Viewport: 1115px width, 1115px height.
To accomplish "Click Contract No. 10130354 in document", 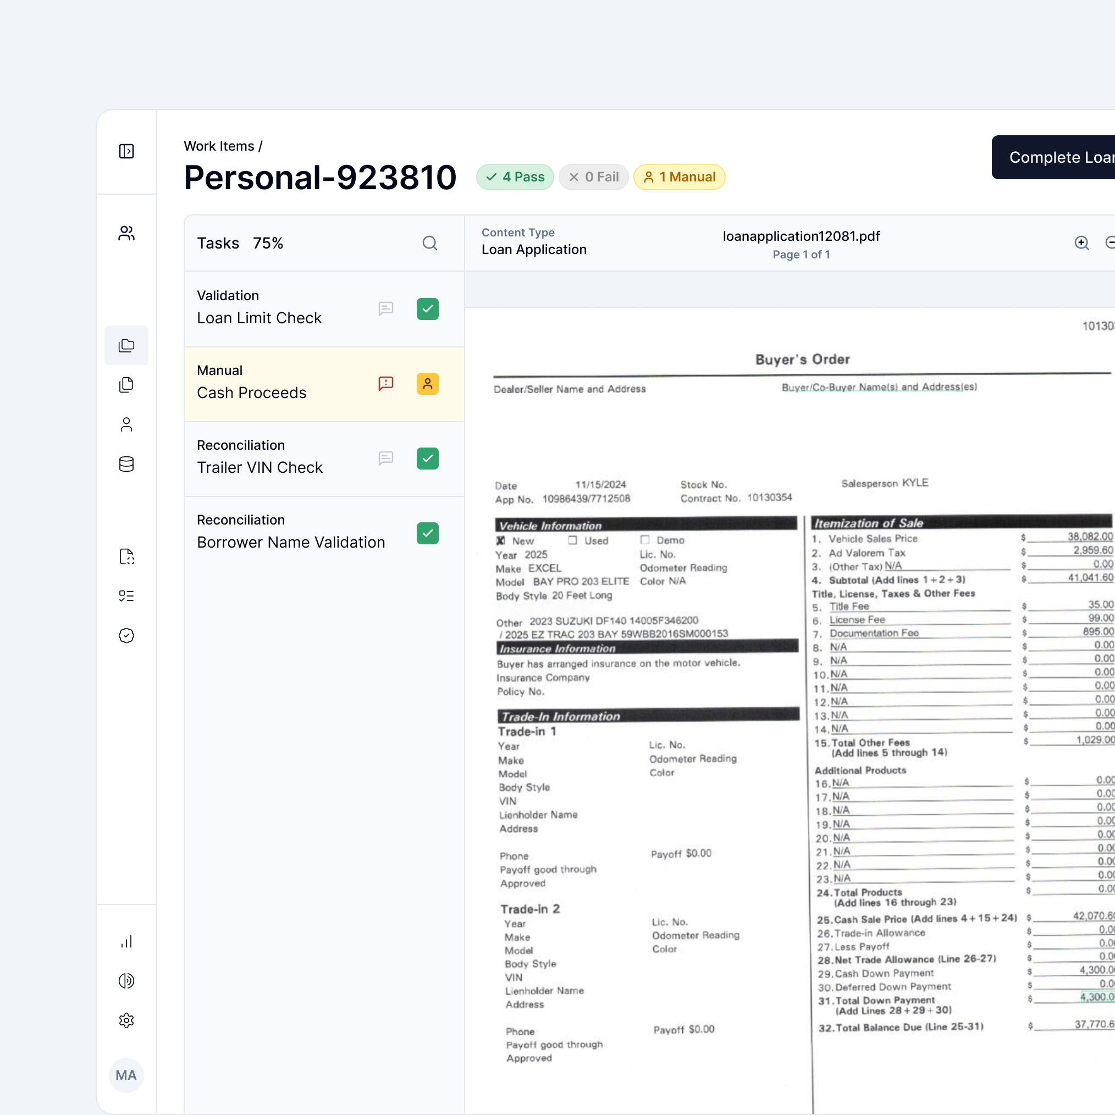I will [736, 498].
